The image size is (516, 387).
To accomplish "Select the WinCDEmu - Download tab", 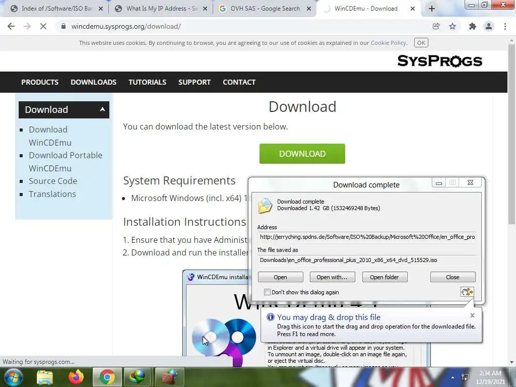I will point(365,9).
